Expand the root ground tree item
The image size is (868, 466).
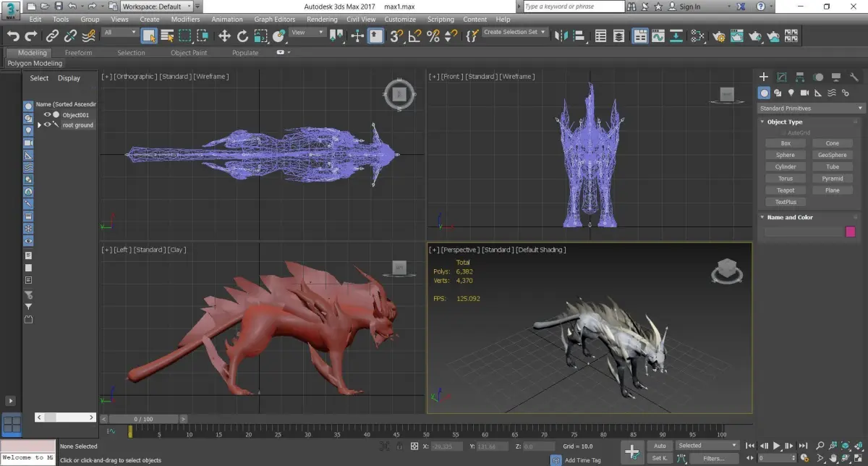[x=40, y=124]
